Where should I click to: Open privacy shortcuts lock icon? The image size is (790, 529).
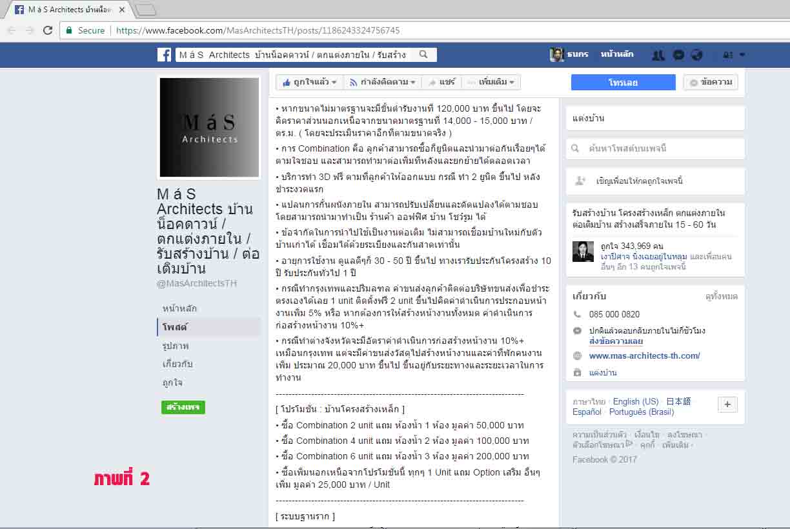click(727, 55)
